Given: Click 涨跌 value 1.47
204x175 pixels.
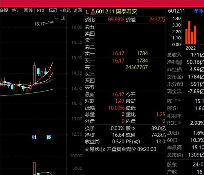Looking at the screenshot, I should 120,101.
